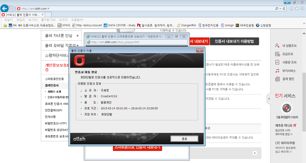
Task: Open the 편집(E) menu
Action: coord(20,20)
